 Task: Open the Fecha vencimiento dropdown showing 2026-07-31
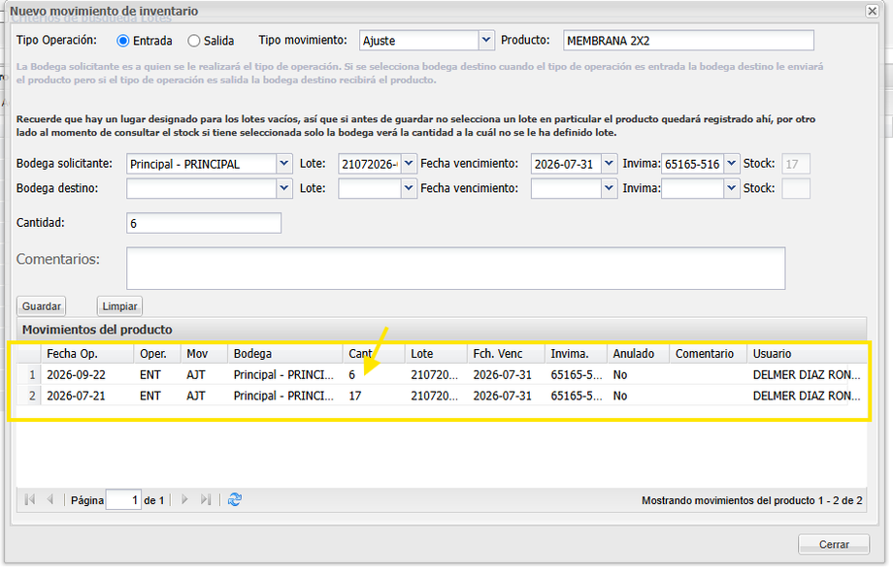[x=609, y=164]
